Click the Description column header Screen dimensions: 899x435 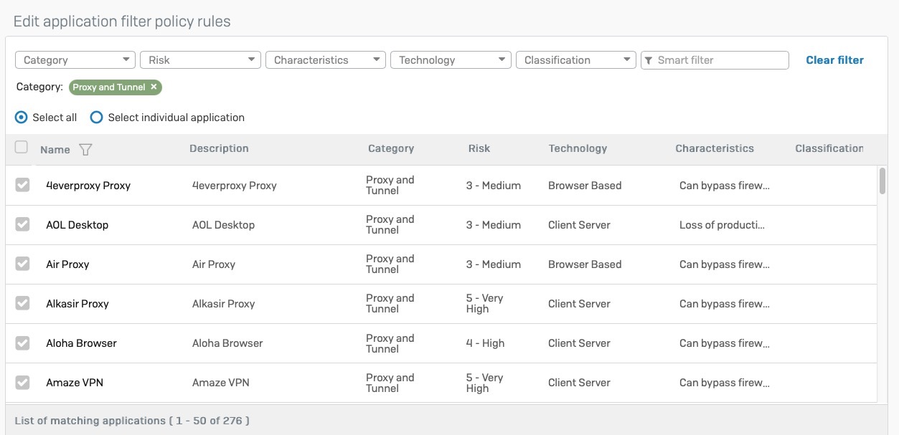click(x=219, y=148)
